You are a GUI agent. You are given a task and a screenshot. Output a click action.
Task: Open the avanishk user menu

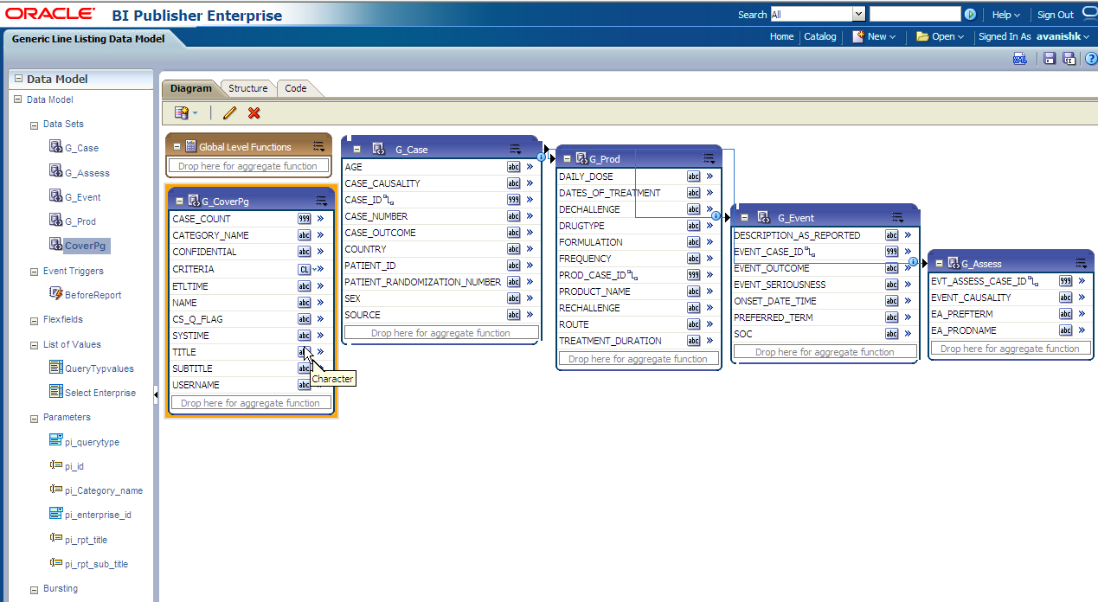[x=1063, y=36]
